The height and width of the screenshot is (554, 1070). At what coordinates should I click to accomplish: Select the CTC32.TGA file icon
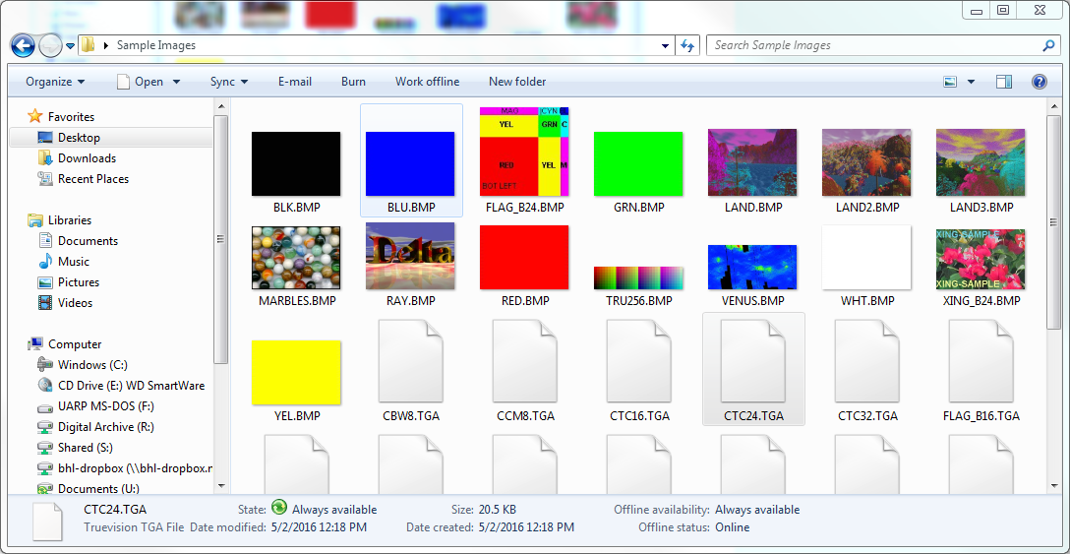(867, 362)
